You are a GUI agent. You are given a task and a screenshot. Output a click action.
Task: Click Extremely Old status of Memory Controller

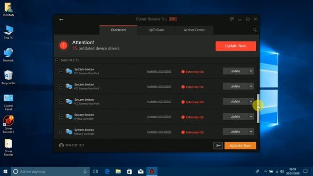click(x=192, y=132)
